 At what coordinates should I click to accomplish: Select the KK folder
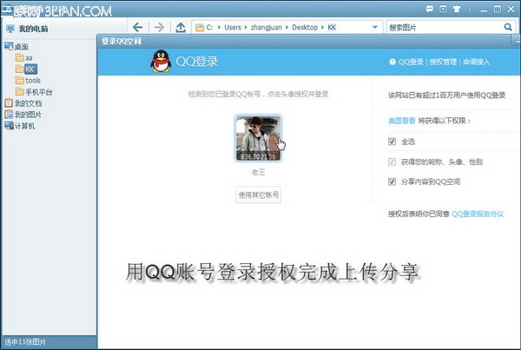pyautogui.click(x=30, y=69)
